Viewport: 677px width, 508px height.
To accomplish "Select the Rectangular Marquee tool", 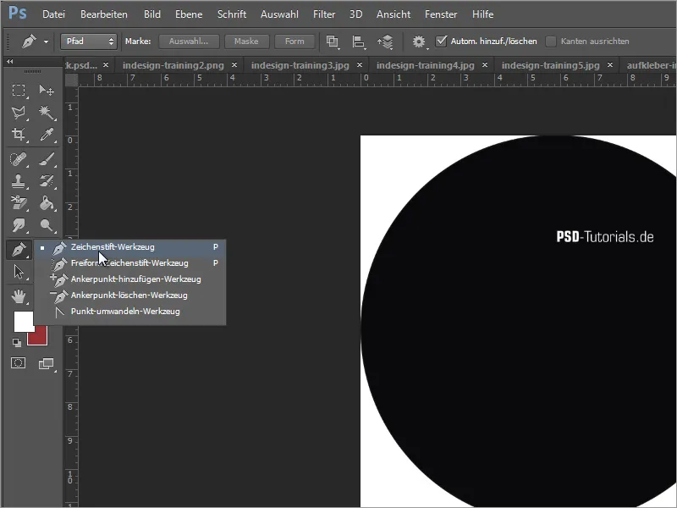I will coord(18,91).
